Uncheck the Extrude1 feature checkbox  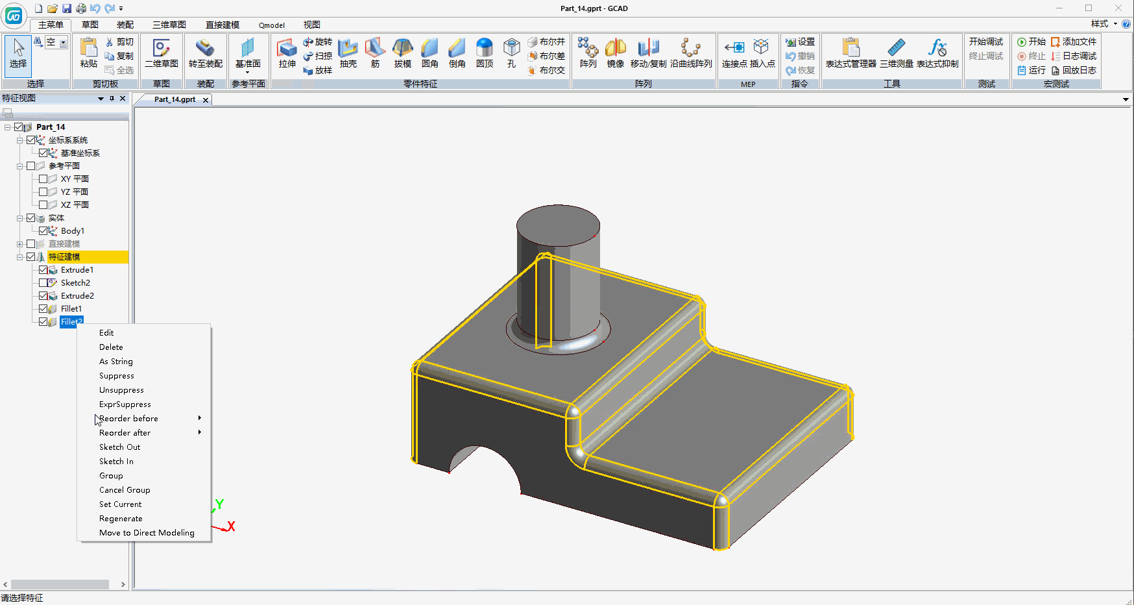coord(43,270)
